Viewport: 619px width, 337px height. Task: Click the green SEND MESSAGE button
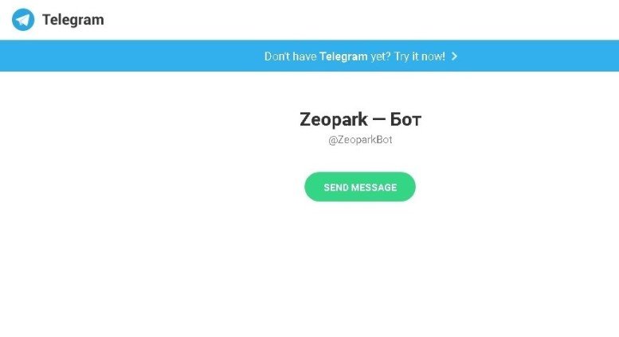pyautogui.click(x=360, y=187)
